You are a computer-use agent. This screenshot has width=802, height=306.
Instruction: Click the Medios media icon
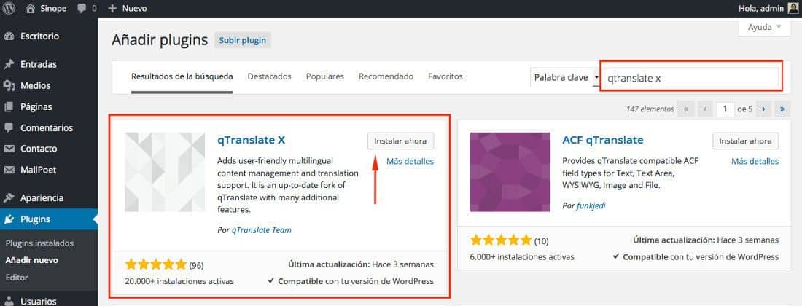click(x=9, y=85)
